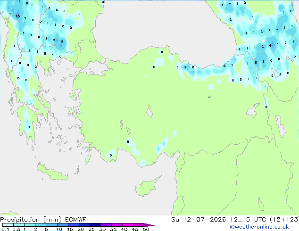The image size is (299, 231).
Task: Click the legend scale value '0.1'
Action: (x=5, y=229)
